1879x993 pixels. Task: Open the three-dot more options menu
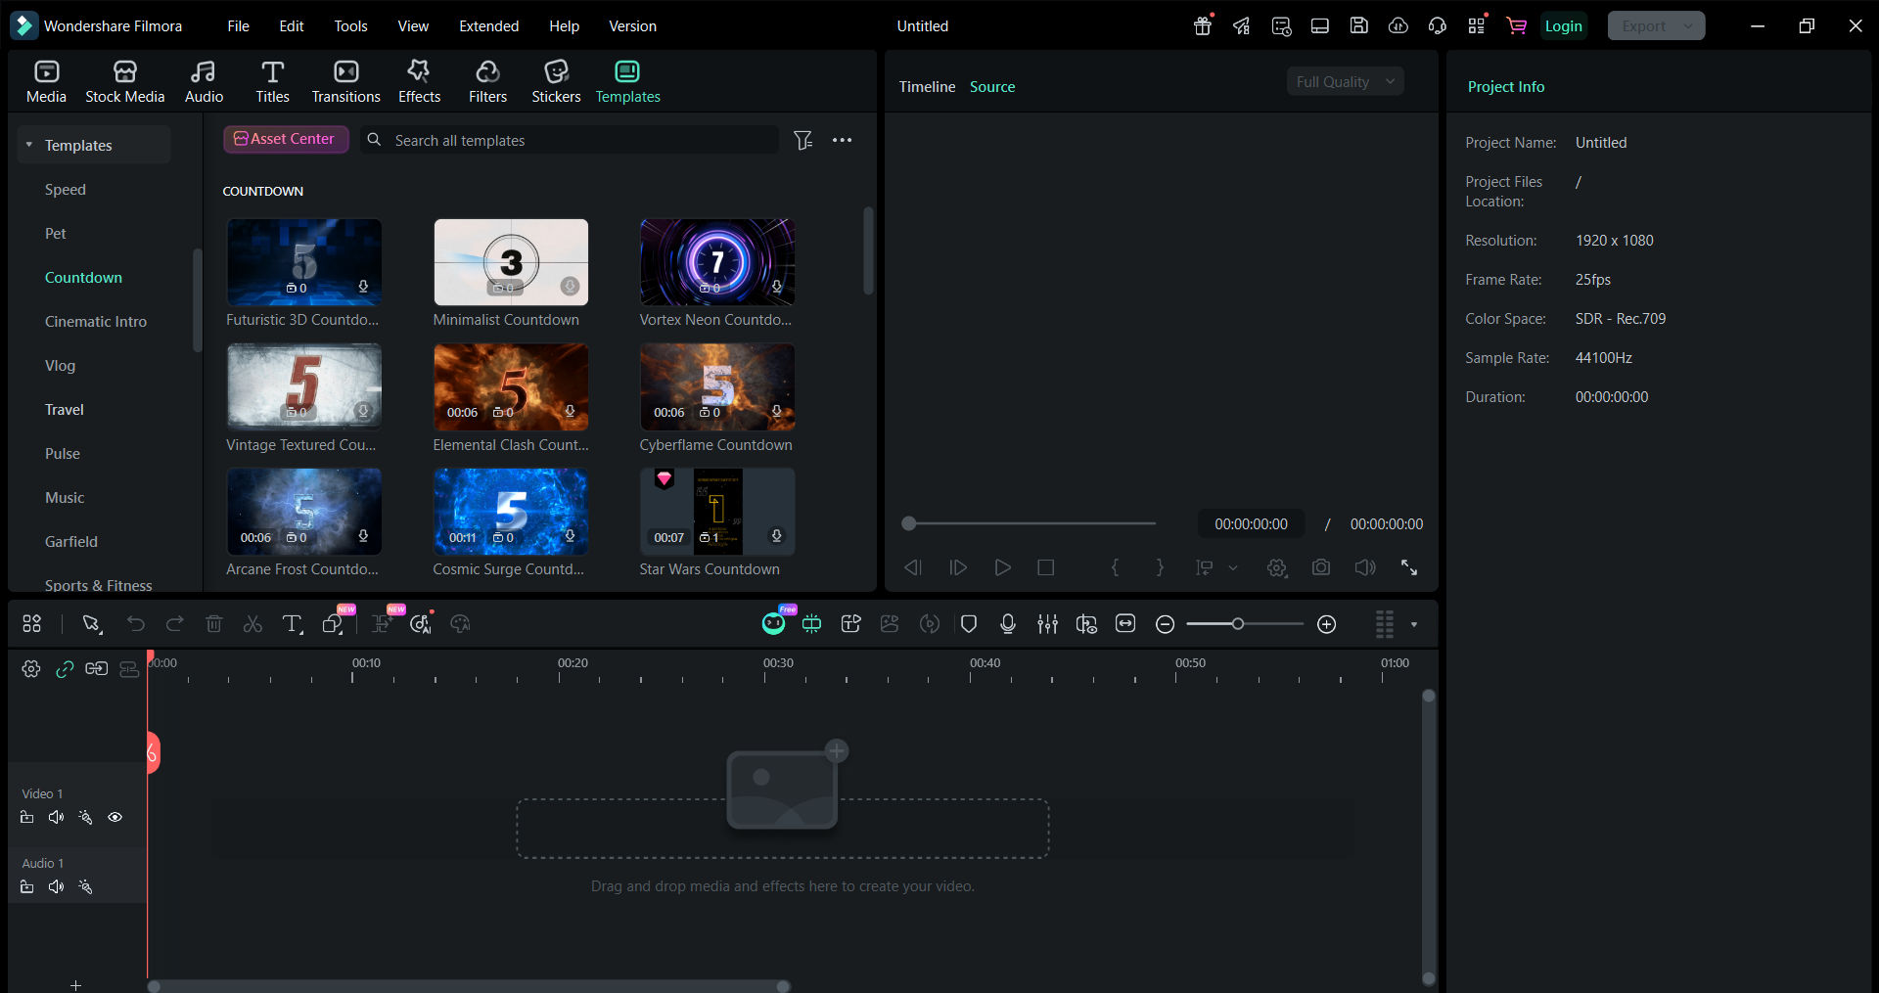point(842,141)
